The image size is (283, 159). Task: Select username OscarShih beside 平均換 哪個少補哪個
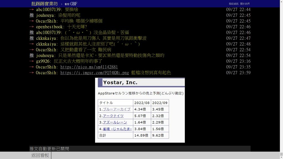[46, 21]
